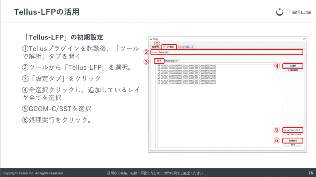Uncheck layer GC1SG1_20220704D08D checkbox
The height and width of the screenshot is (177, 316).
(x=159, y=66)
